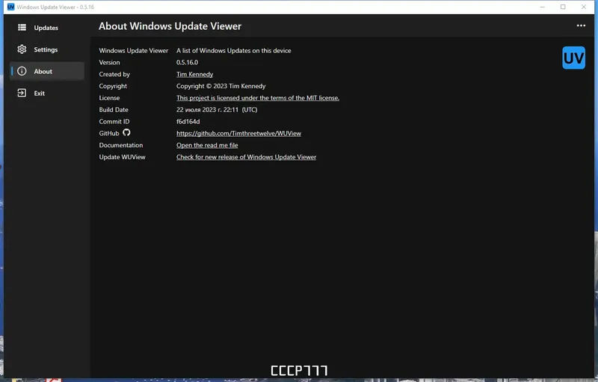Click the Update WUView label
The width and height of the screenshot is (598, 382).
click(x=122, y=157)
